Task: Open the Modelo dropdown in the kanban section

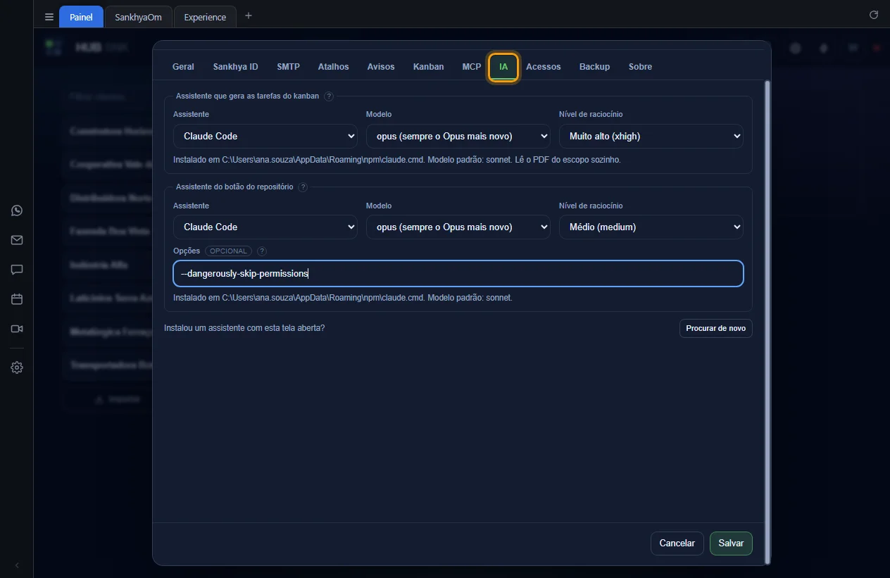Action: point(458,136)
